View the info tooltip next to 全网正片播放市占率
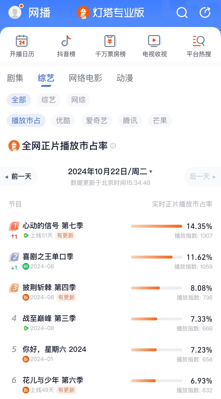 pyautogui.click(x=113, y=146)
